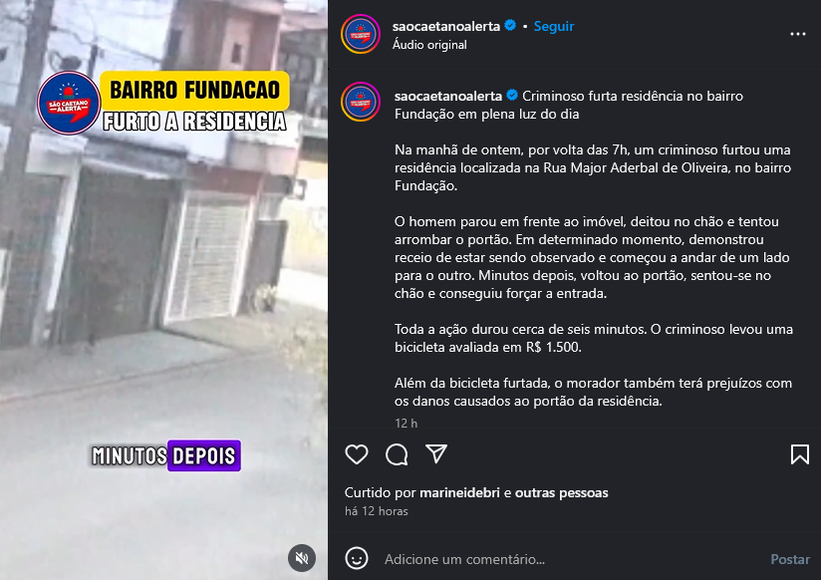The height and width of the screenshot is (580, 821).
Task: Click in the Adicione um comentário field
Action: click(571, 559)
